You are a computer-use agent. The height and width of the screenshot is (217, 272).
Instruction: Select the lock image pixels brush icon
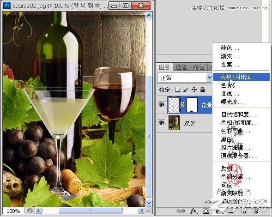tap(186, 90)
